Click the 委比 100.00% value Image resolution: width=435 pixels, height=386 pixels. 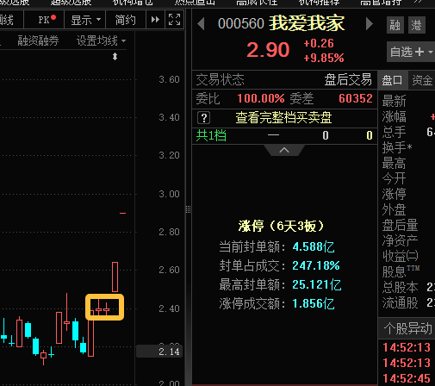(x=261, y=98)
